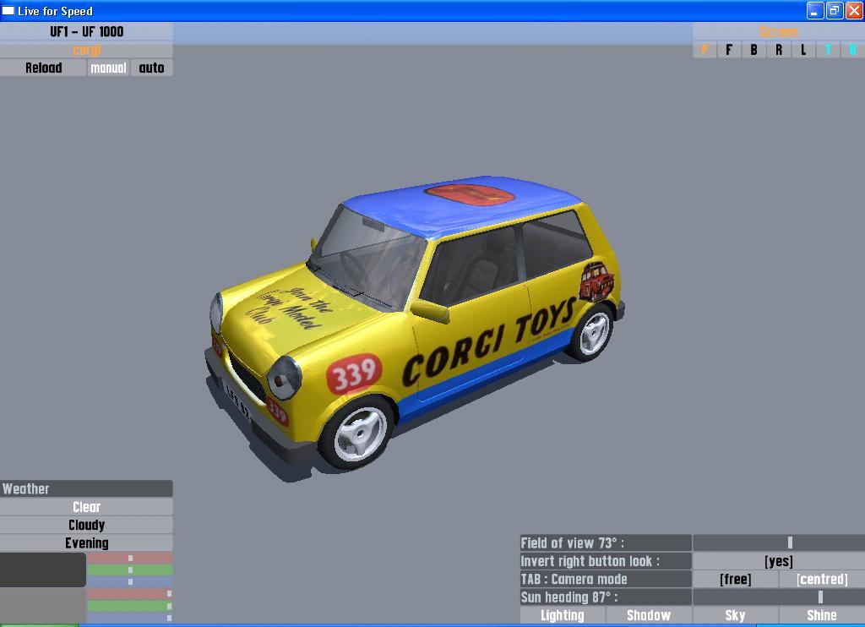Open the UF1 – UF 1000 car selector
The image size is (865, 627).
coord(87,31)
